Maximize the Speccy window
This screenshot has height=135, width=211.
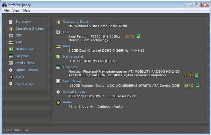pyautogui.click(x=197, y=5)
